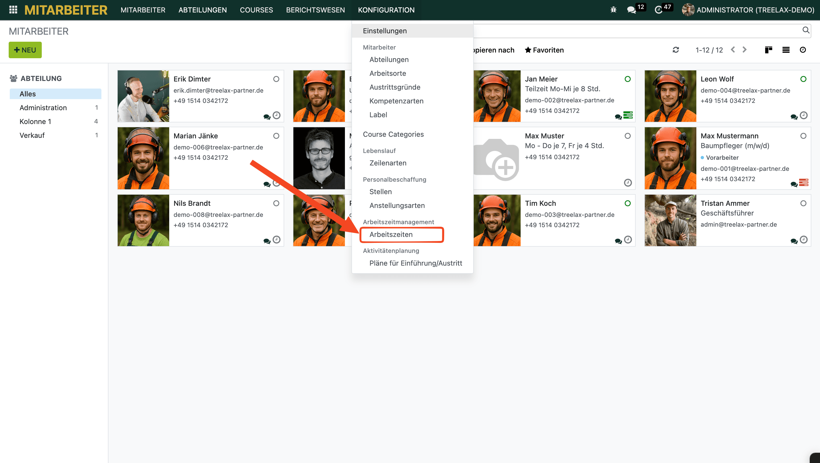Open Berichtswesen menu

tap(315, 10)
